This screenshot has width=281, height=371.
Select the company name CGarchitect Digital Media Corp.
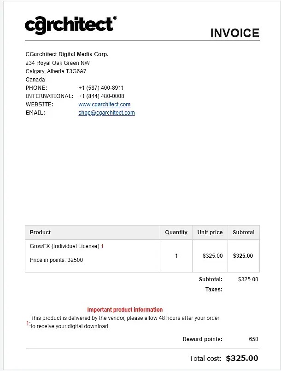coord(67,54)
